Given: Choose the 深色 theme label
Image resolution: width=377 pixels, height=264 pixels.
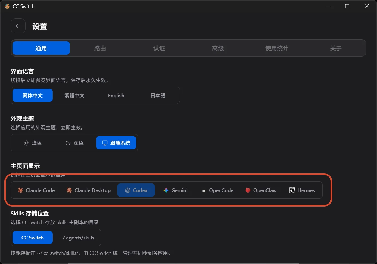Looking at the screenshot, I should pyautogui.click(x=78, y=143).
